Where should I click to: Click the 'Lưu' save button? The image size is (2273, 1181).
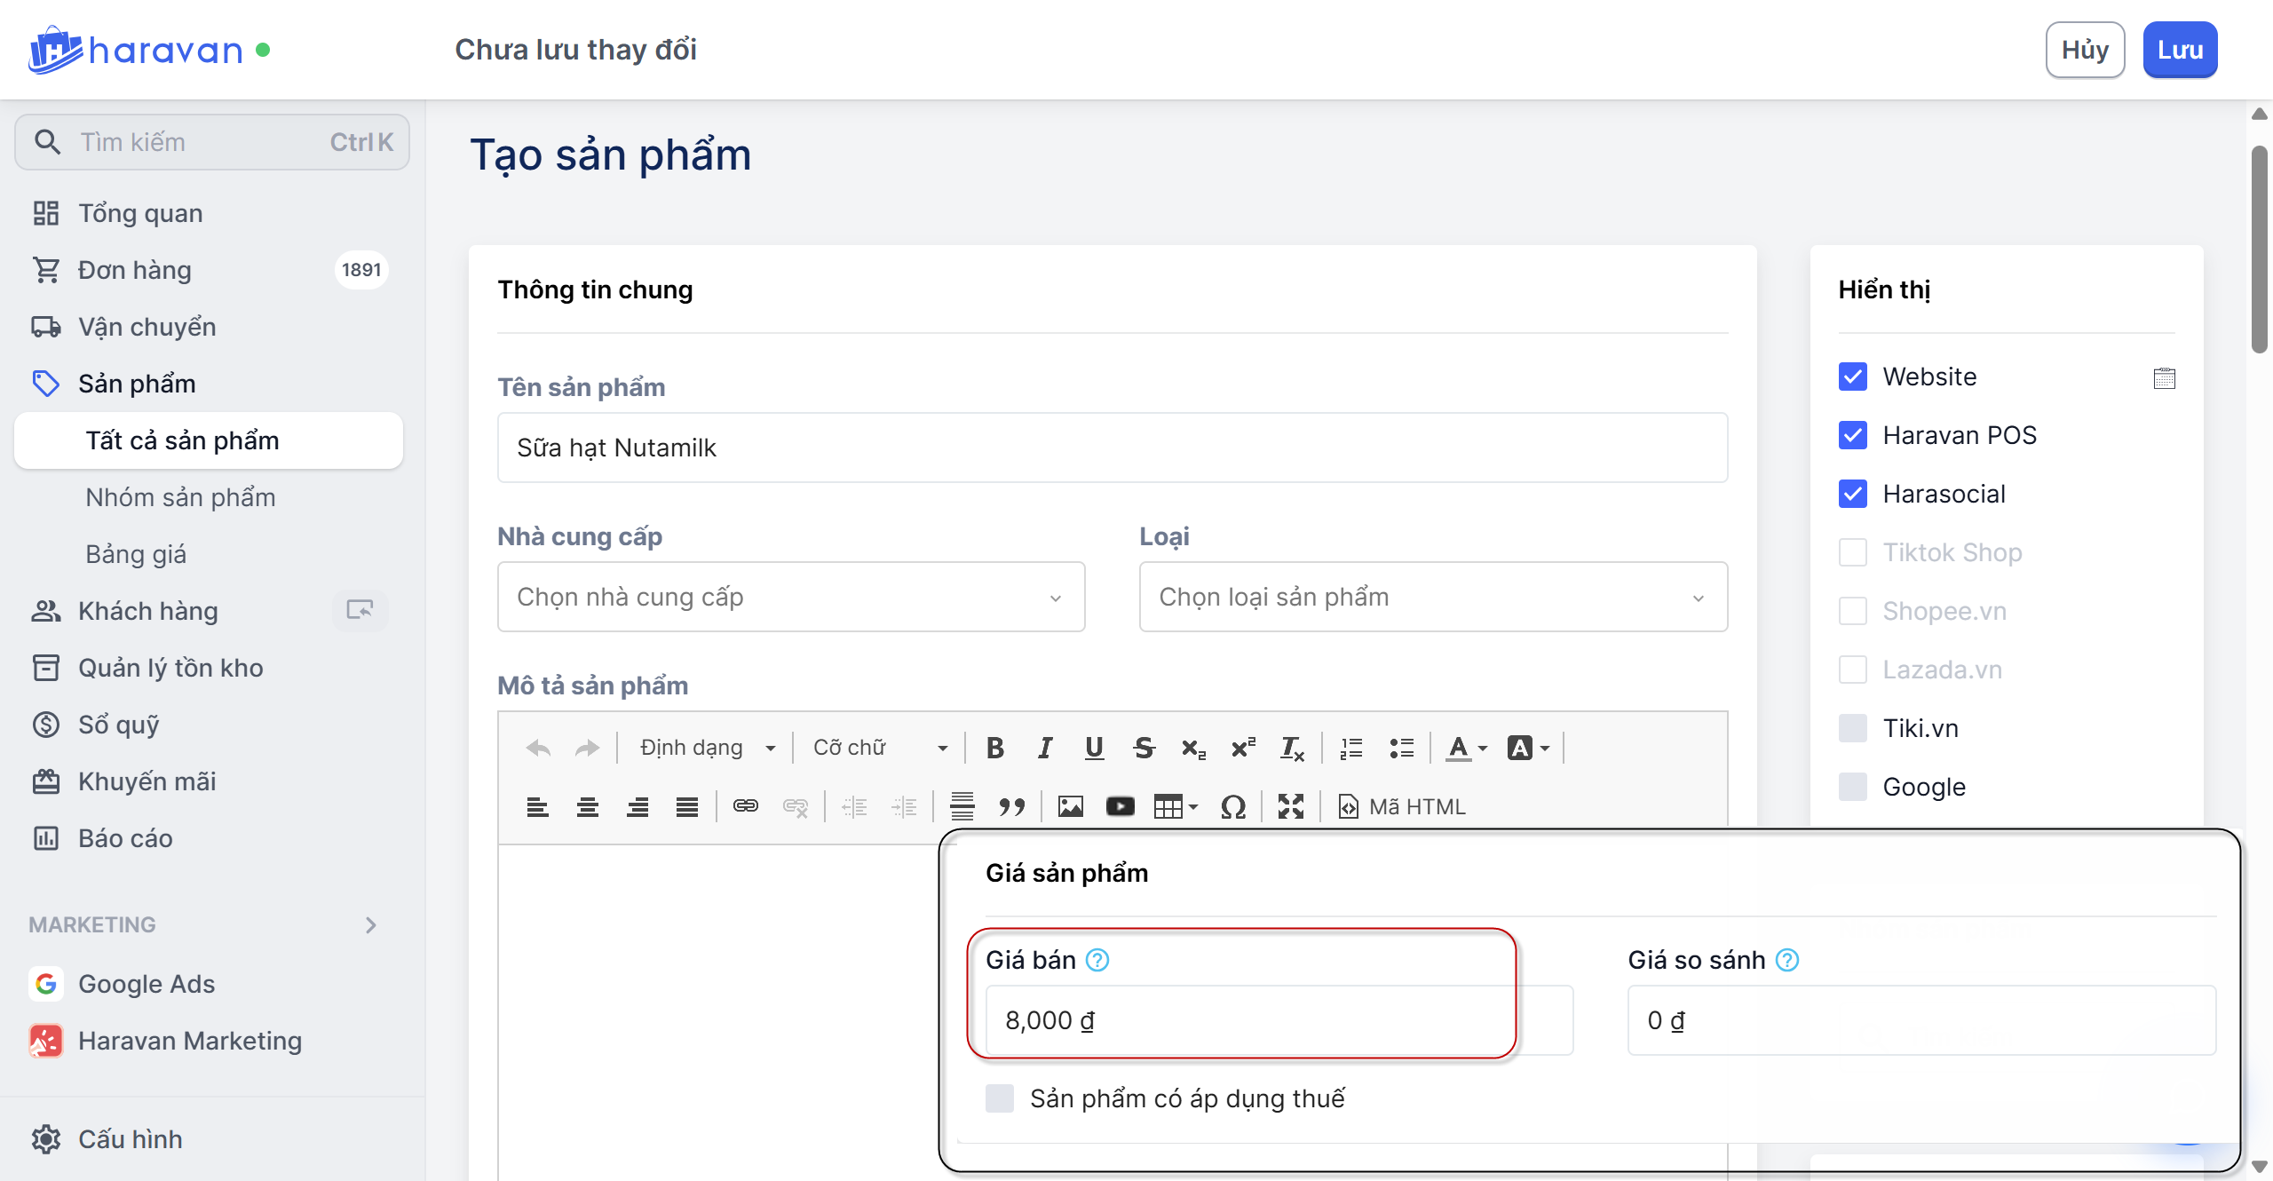[x=2179, y=50]
